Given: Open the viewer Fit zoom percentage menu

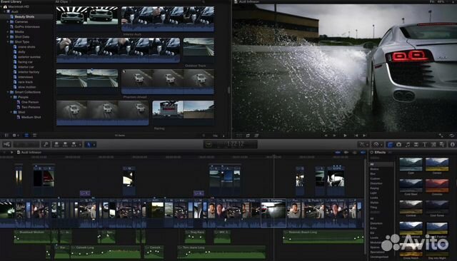Looking at the screenshot, I should [437, 1].
